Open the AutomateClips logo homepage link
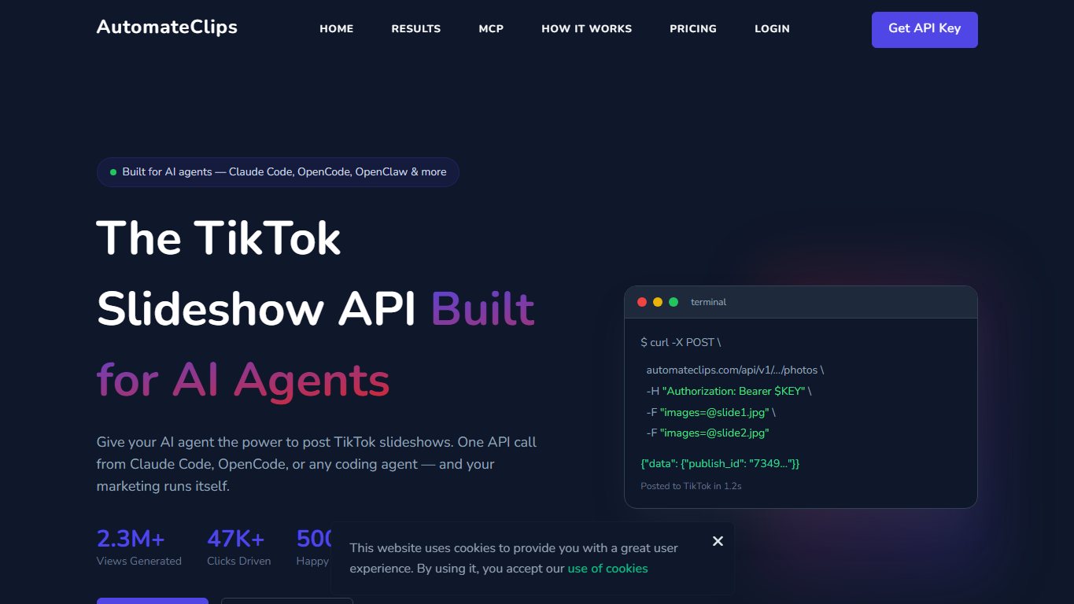This screenshot has height=604, width=1074. tap(167, 27)
